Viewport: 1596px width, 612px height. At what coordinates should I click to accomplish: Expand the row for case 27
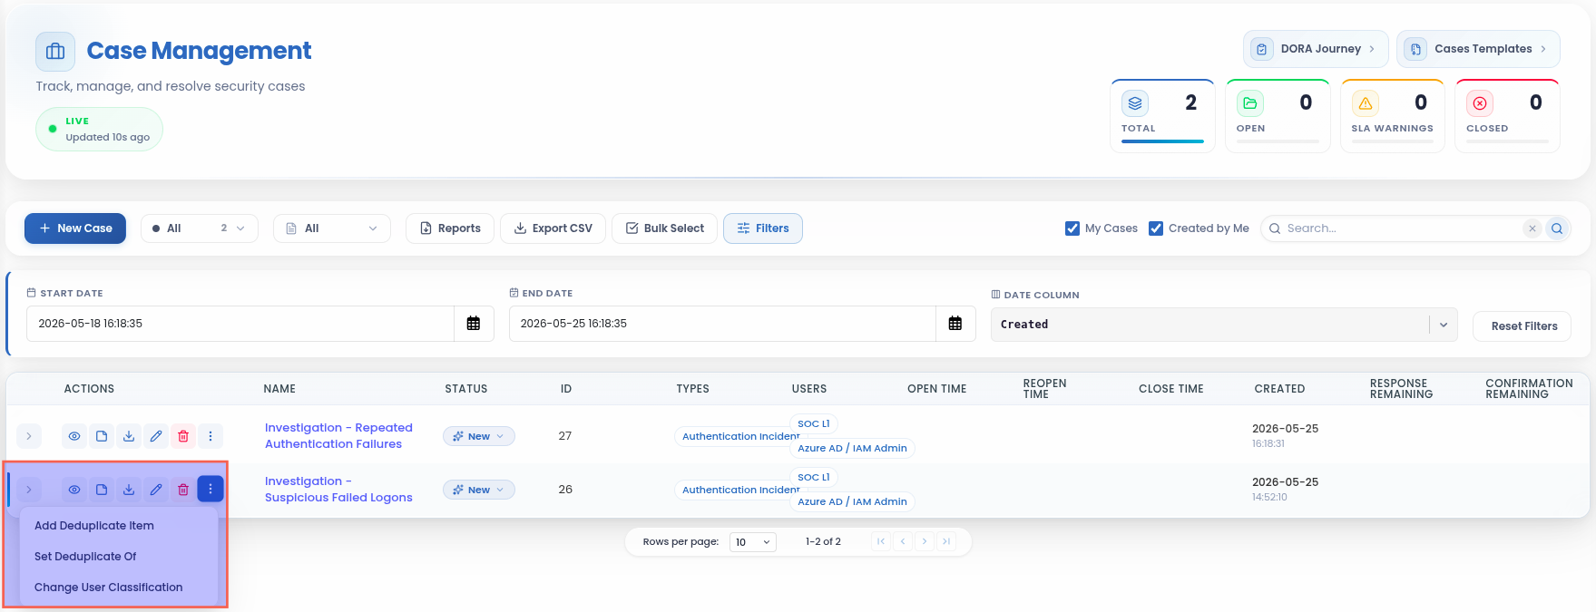pyautogui.click(x=29, y=436)
